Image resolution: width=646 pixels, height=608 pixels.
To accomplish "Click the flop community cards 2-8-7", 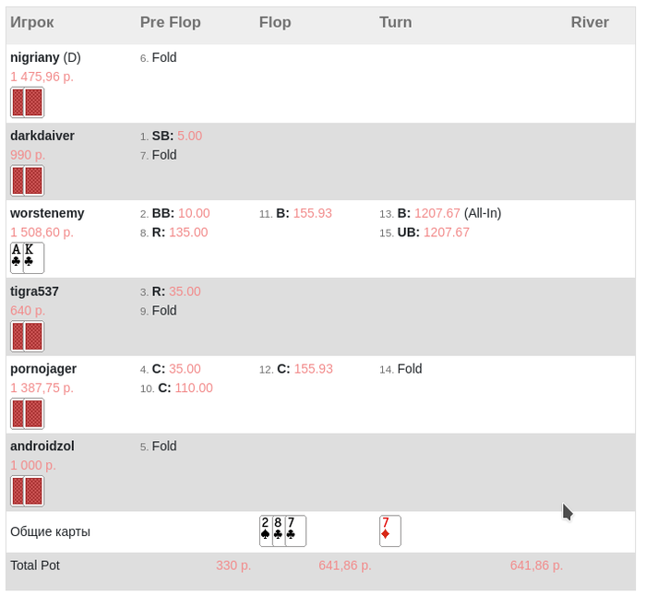I will (x=282, y=531).
